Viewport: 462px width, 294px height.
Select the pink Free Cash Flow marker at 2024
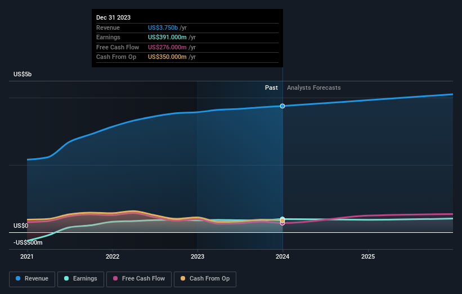pos(282,223)
